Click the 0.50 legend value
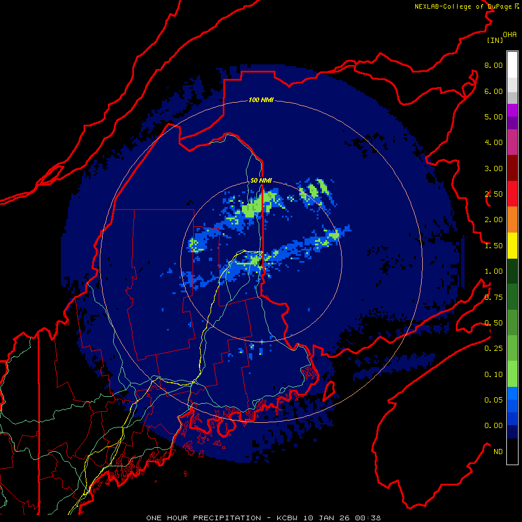The image size is (522, 522). click(x=494, y=323)
